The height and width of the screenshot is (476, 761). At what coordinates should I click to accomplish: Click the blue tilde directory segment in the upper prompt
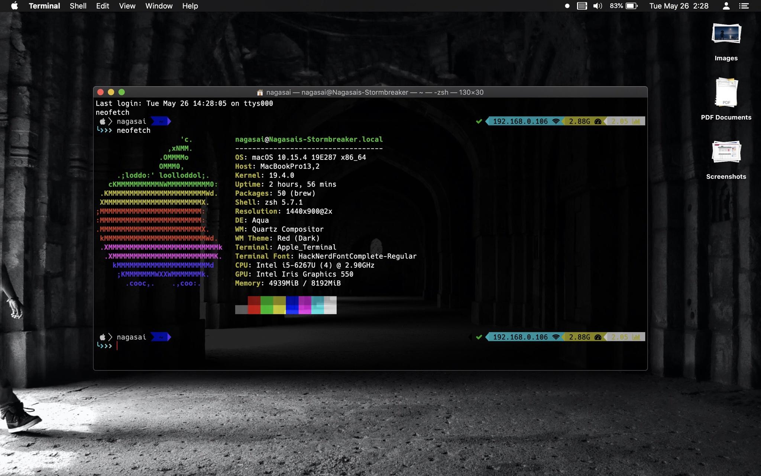[161, 121]
